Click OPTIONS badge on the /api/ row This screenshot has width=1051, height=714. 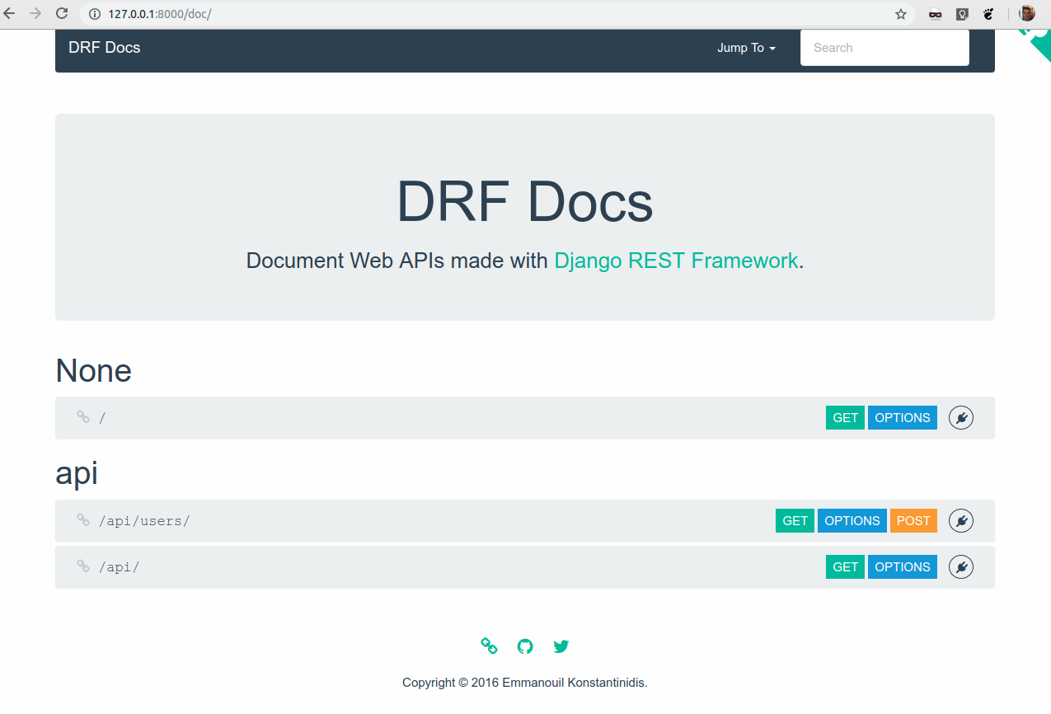(903, 567)
